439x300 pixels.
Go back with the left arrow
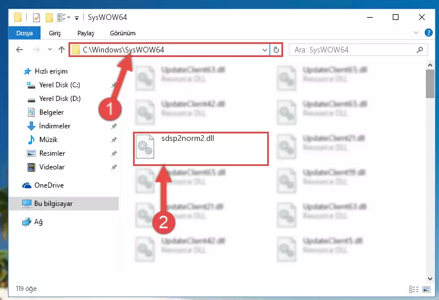pos(19,50)
